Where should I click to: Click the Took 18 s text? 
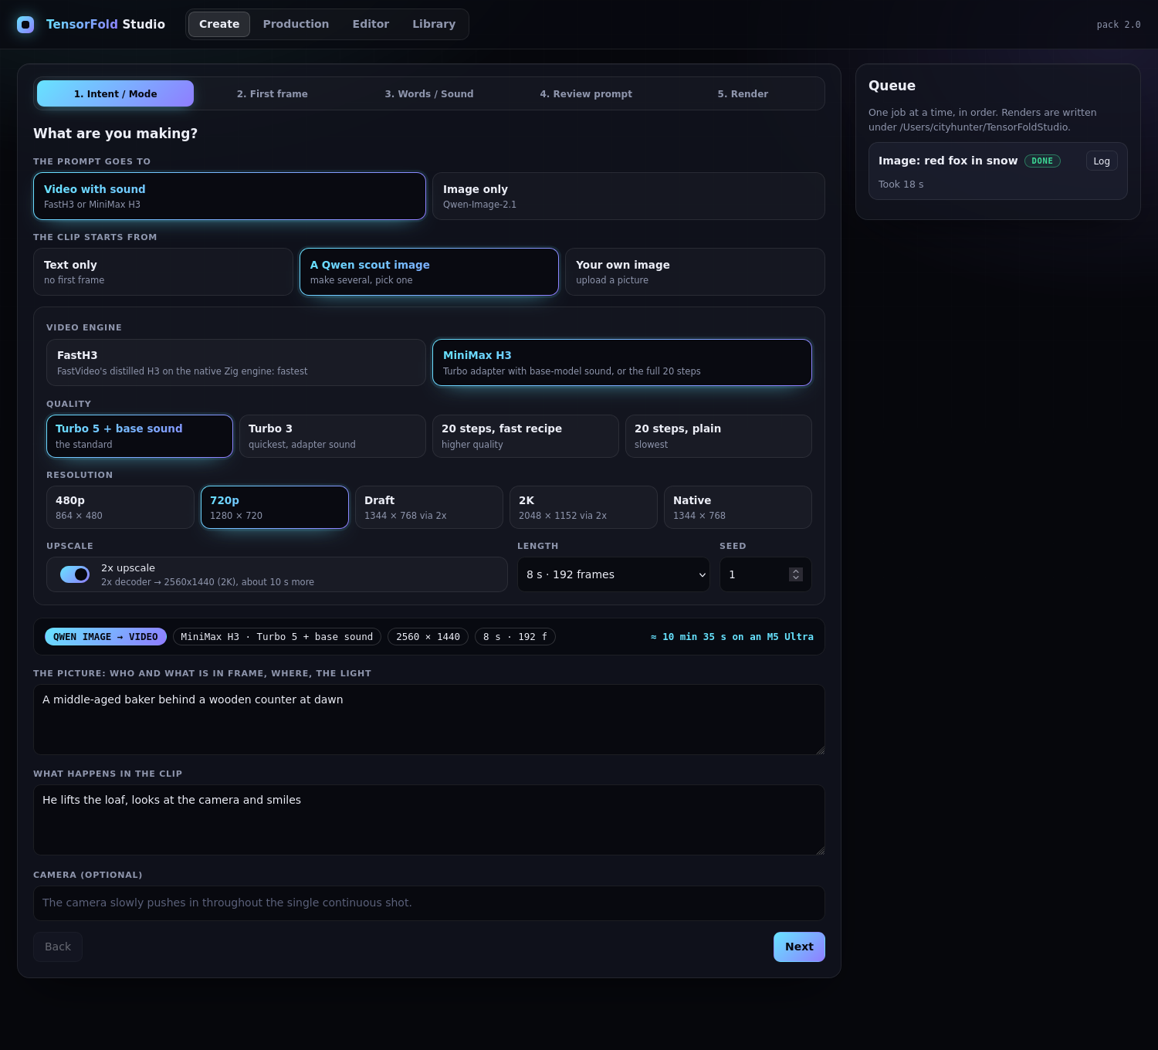[x=901, y=185]
